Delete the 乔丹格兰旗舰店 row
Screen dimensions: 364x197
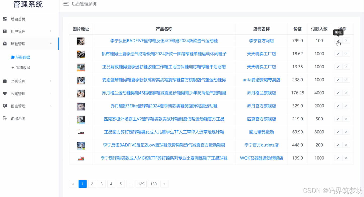coord(346,93)
